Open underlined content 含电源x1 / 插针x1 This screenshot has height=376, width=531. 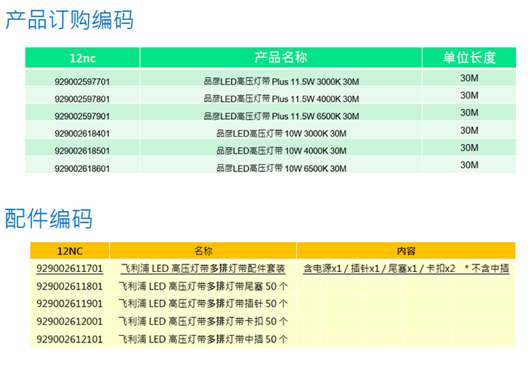406,268
